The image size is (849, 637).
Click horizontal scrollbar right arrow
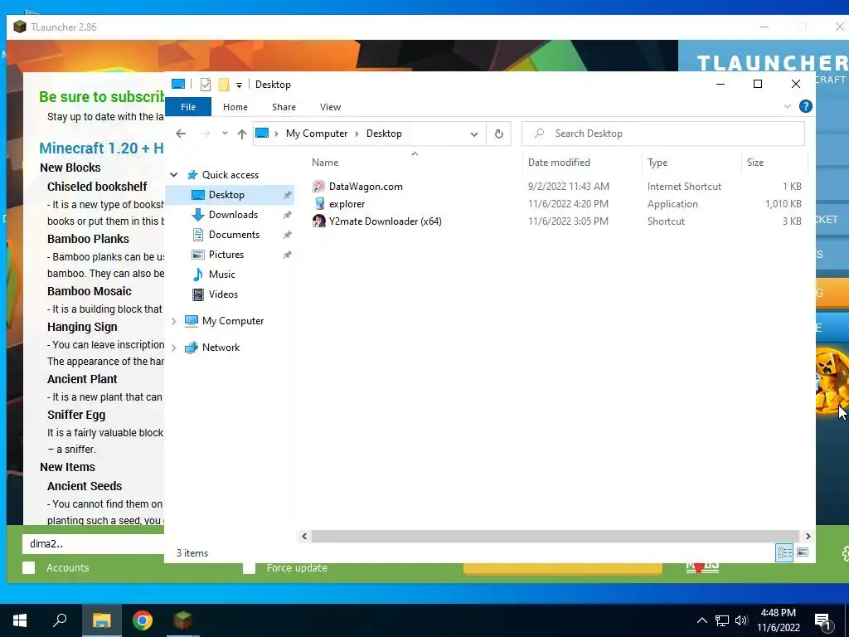point(808,536)
